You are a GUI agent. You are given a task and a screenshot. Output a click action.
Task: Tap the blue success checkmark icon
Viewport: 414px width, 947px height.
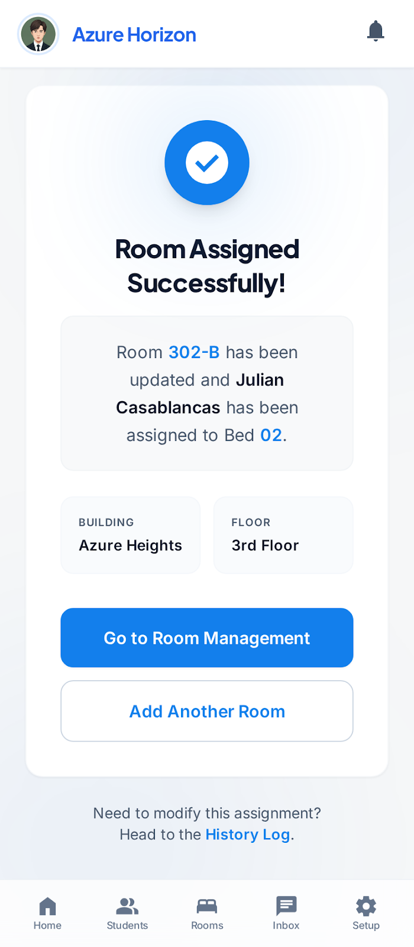[206, 162]
